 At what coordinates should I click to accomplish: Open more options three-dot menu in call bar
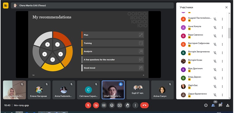coord(135,105)
